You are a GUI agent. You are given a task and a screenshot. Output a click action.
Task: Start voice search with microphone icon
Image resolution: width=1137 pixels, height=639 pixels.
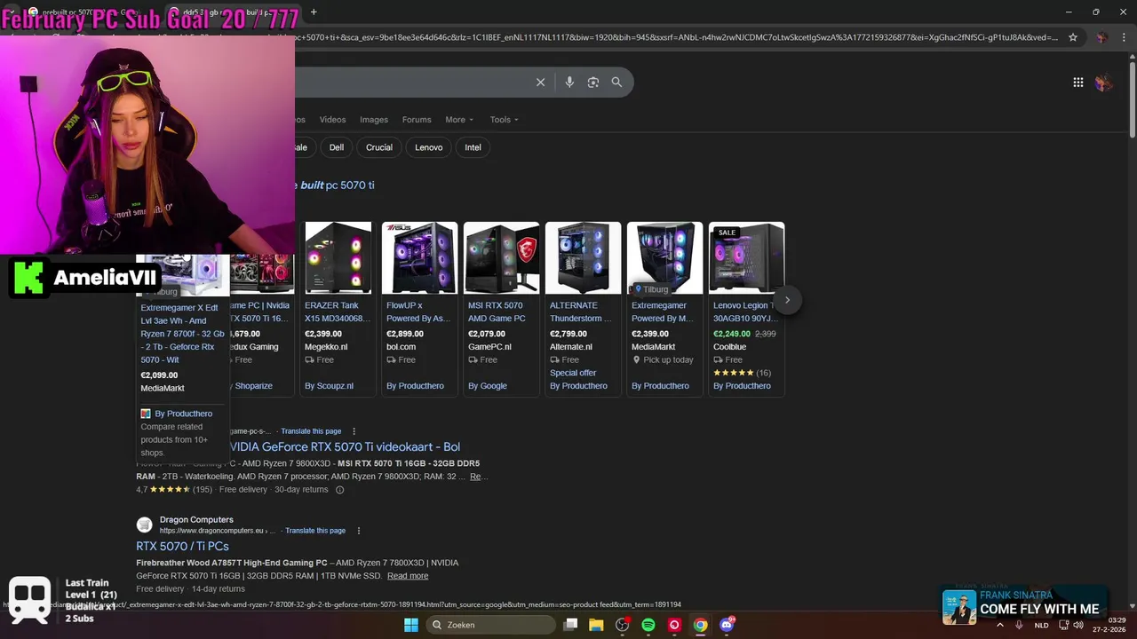569,83
